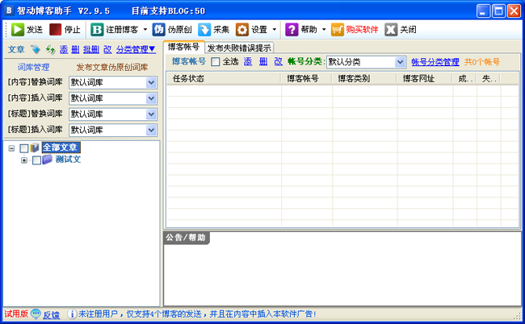Open the [内容]插入词库 combo box
The width and height of the screenshot is (525, 324).
tap(113, 98)
